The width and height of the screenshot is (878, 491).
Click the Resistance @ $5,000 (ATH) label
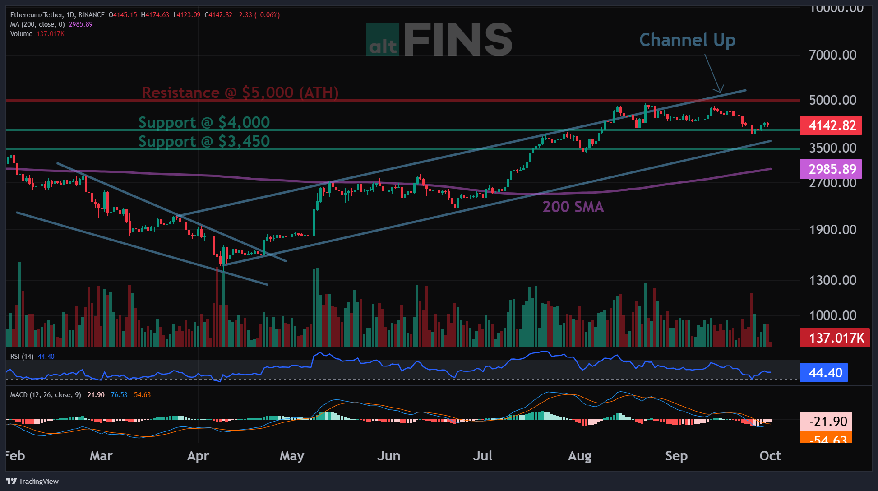tap(240, 93)
